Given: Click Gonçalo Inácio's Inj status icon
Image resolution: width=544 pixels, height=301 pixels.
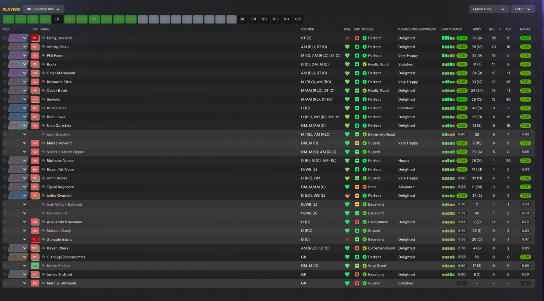Looking at the screenshot, I should [35, 239].
